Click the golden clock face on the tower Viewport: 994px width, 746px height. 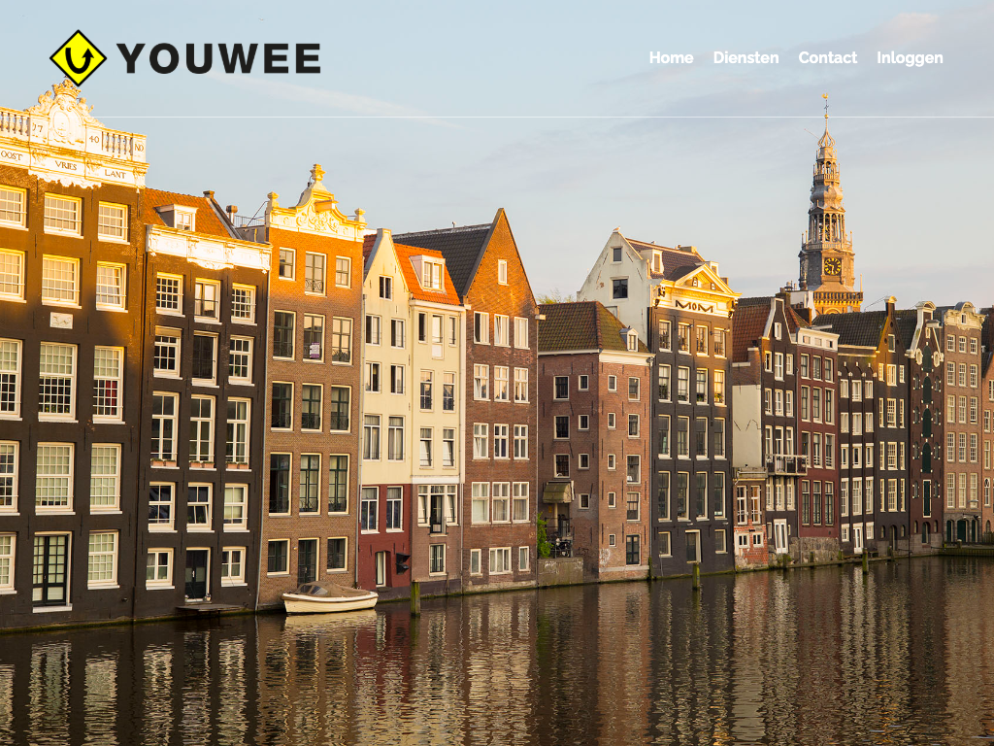[x=831, y=265]
